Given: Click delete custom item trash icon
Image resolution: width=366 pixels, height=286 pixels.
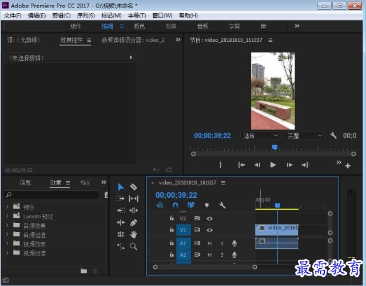Looking at the screenshot, I should (94, 271).
